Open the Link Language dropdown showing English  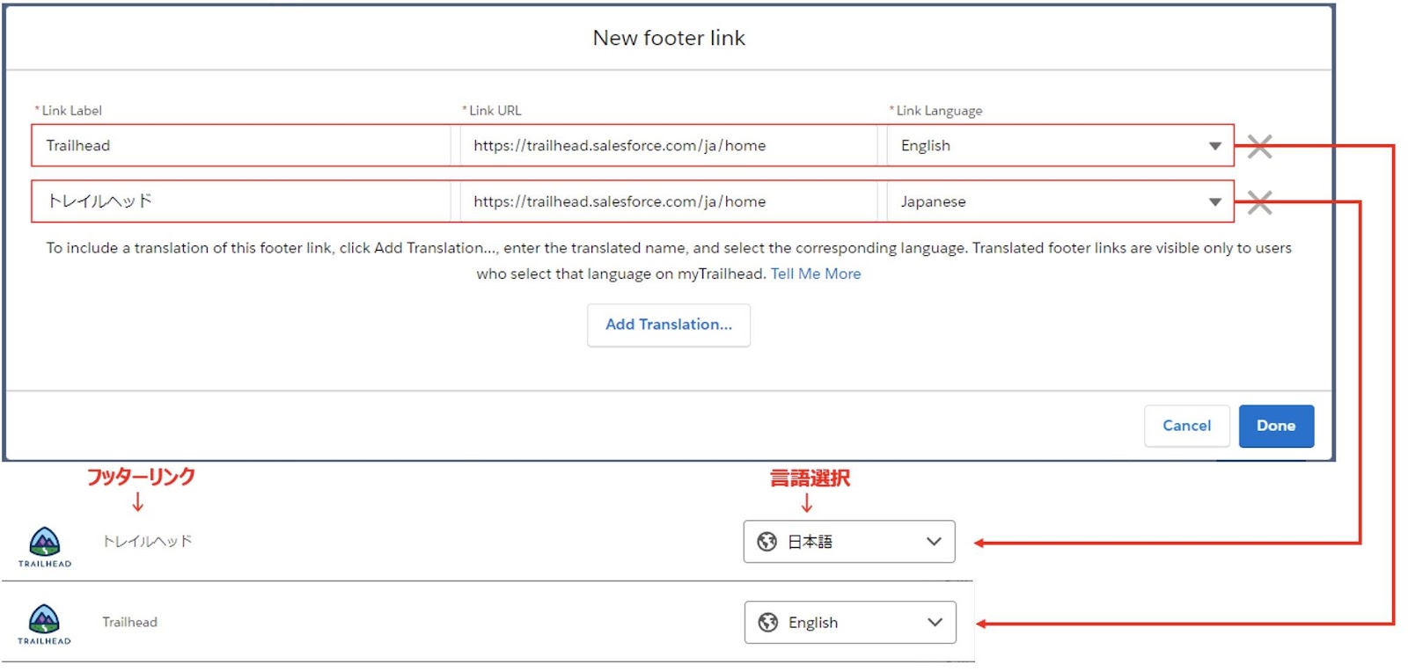pyautogui.click(x=1060, y=146)
